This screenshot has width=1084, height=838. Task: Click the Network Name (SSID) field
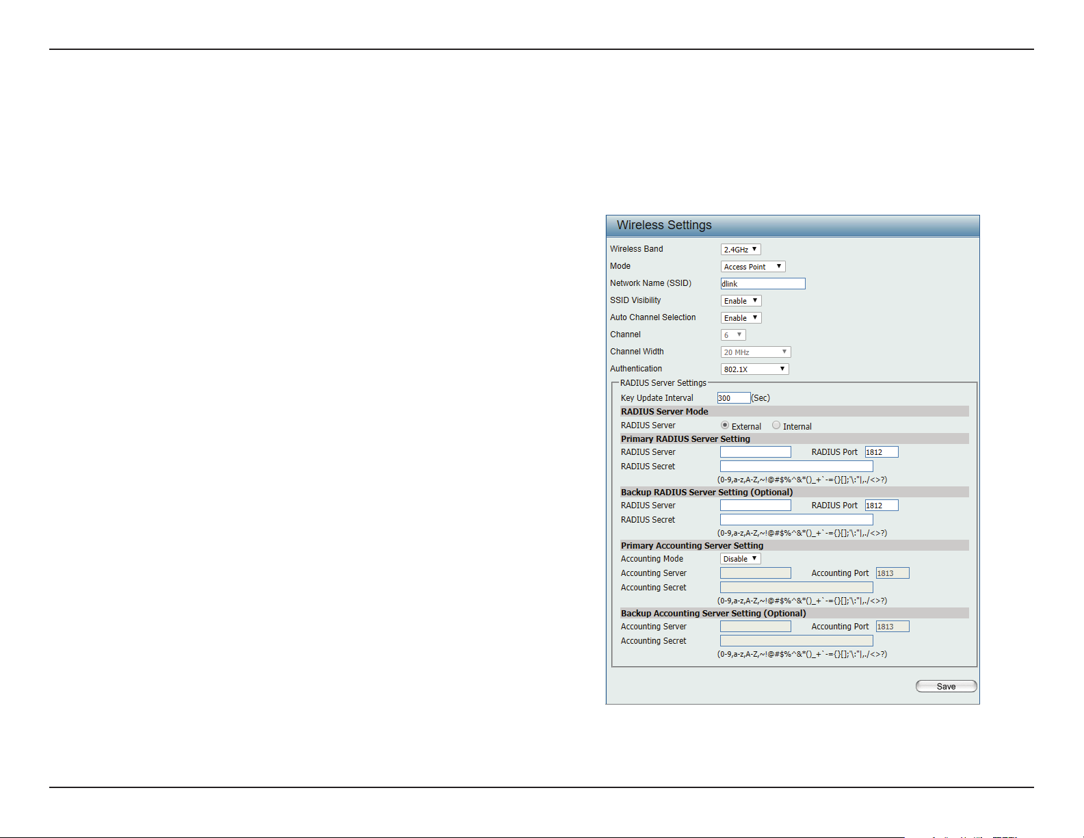click(x=763, y=284)
